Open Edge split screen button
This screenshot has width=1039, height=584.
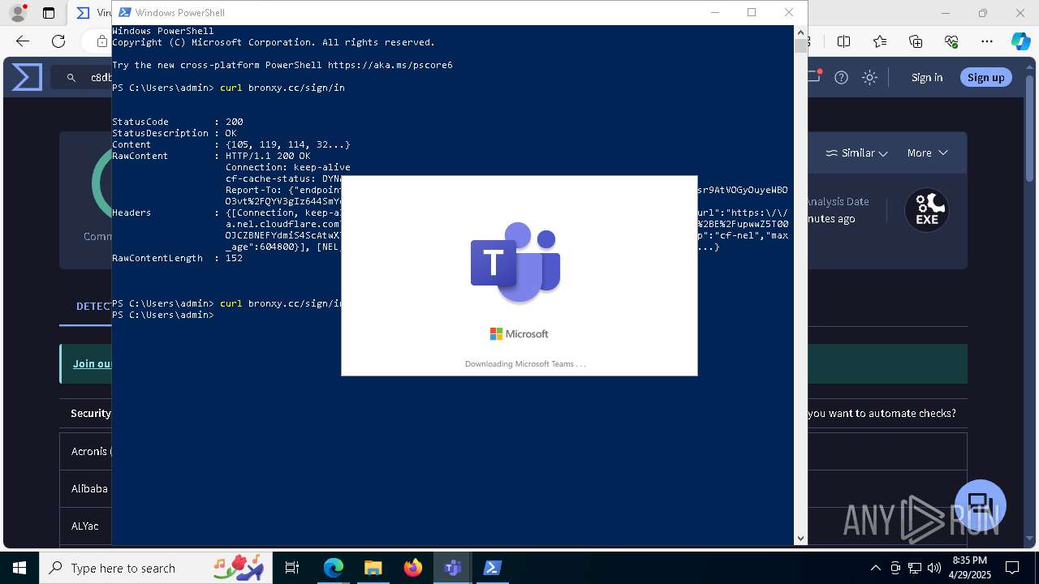click(844, 41)
